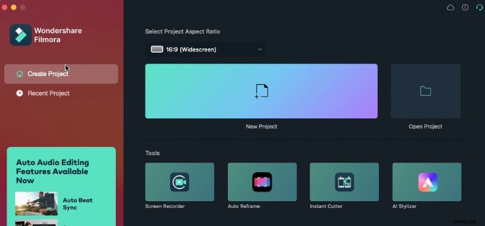485x226 pixels.
Task: Open the cloud icon in top bar
Action: coord(450,7)
